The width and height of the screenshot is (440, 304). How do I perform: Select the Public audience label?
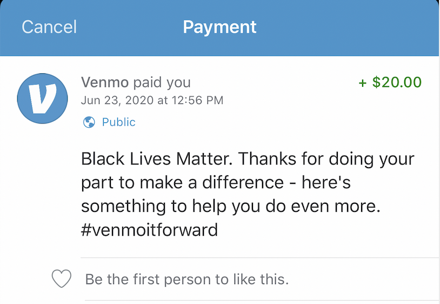tap(119, 122)
